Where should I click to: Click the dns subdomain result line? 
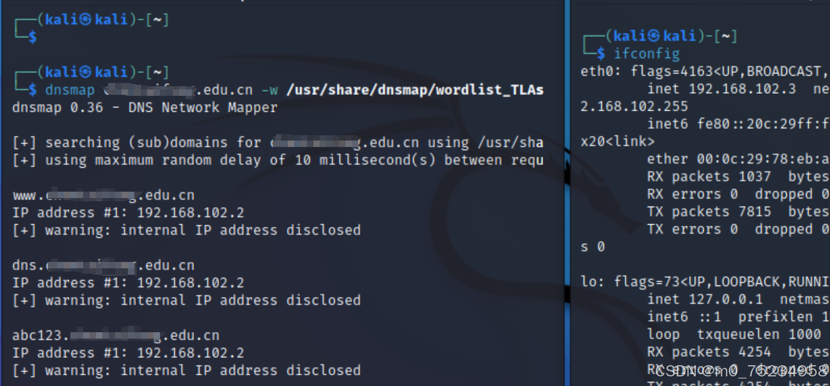[104, 265]
